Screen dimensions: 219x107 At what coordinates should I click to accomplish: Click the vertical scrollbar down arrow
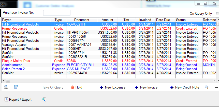click(218, 80)
